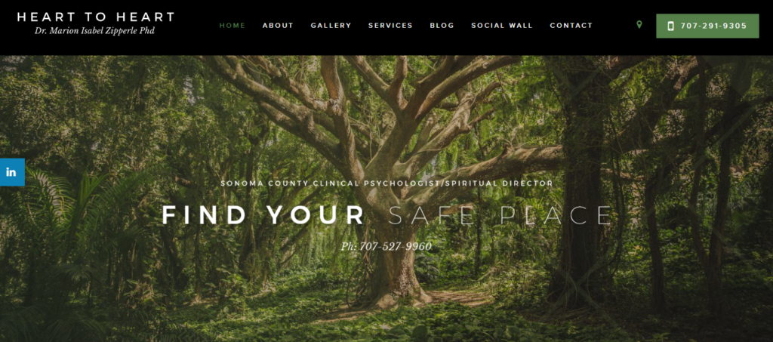Open the About page
The image size is (773, 342).
[278, 26]
